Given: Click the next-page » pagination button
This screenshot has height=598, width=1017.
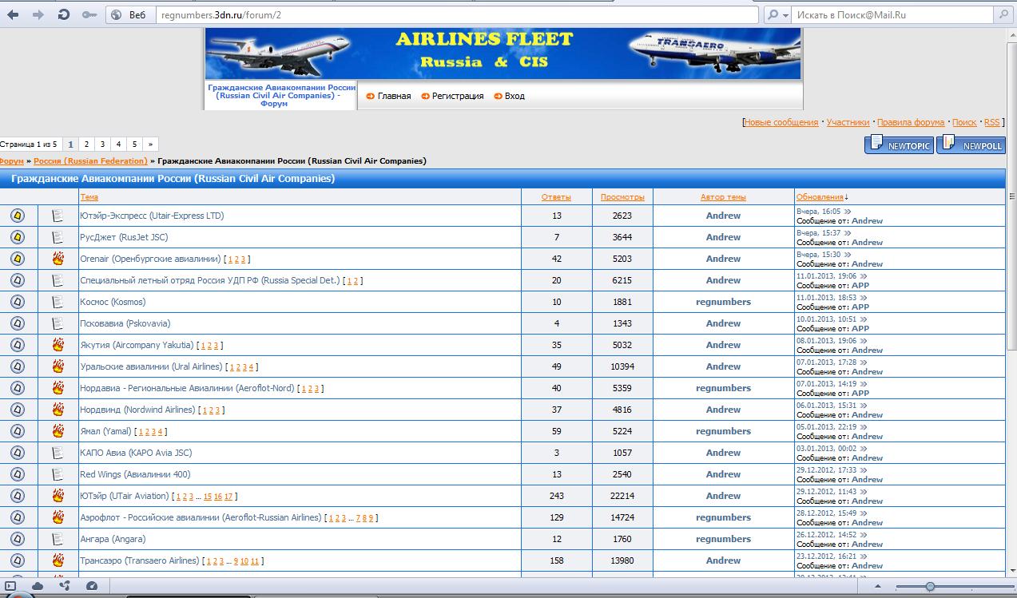Looking at the screenshot, I should (x=150, y=145).
